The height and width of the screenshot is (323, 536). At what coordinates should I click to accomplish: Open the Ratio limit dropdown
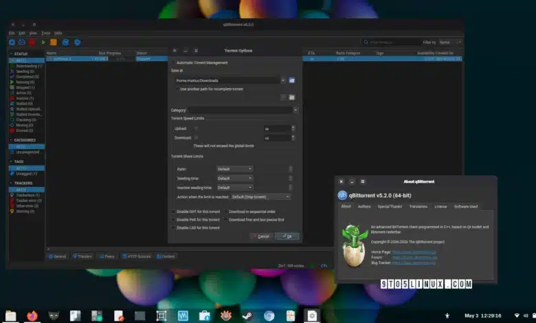235,169
